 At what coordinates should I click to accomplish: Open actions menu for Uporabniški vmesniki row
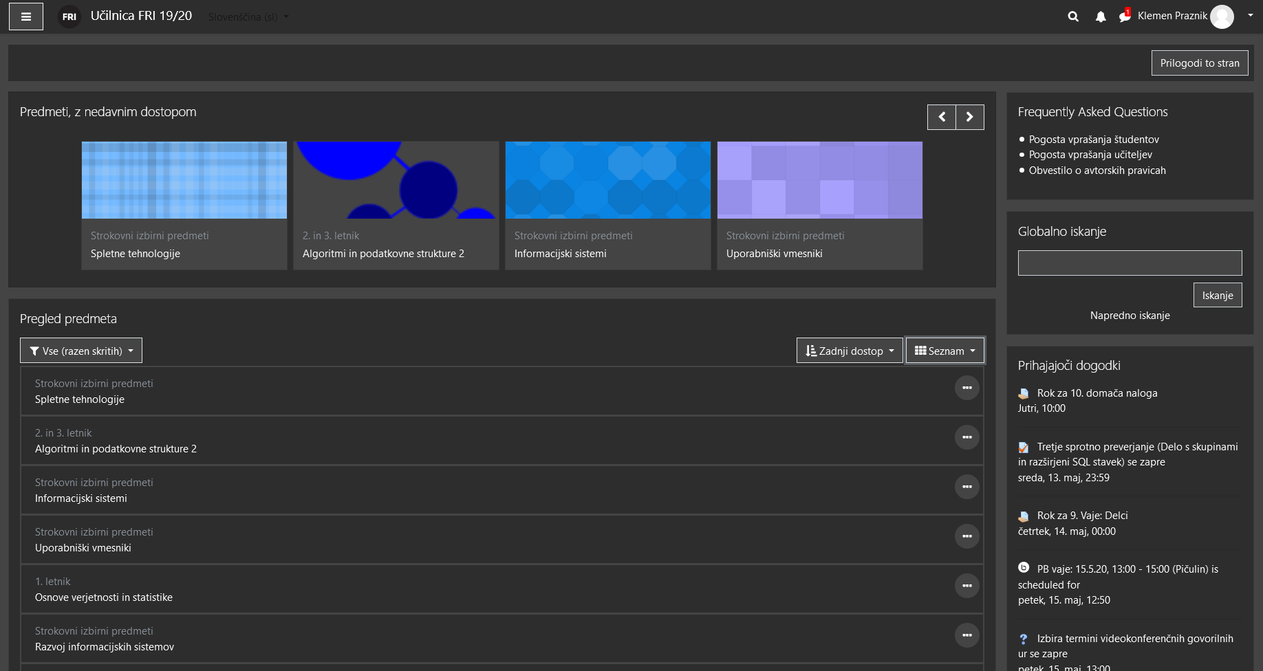pos(967,536)
